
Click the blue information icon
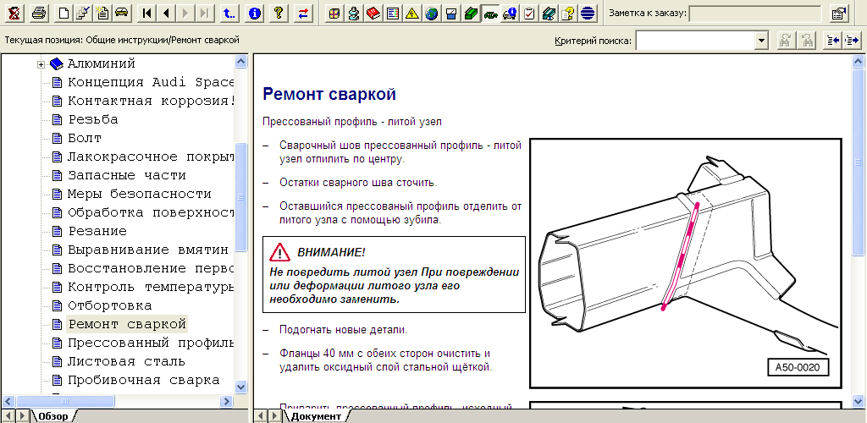[x=254, y=13]
